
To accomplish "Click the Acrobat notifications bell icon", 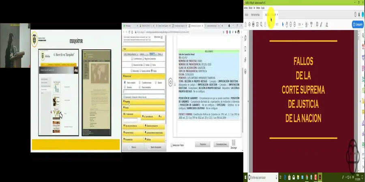I will click(359, 15).
